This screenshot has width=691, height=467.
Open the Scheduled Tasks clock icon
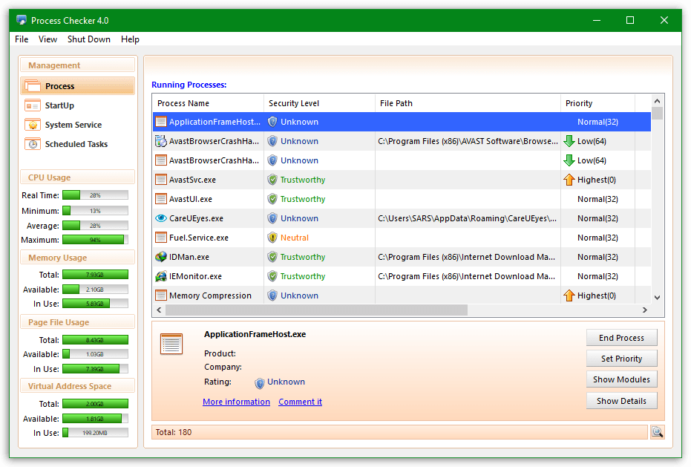tap(33, 144)
